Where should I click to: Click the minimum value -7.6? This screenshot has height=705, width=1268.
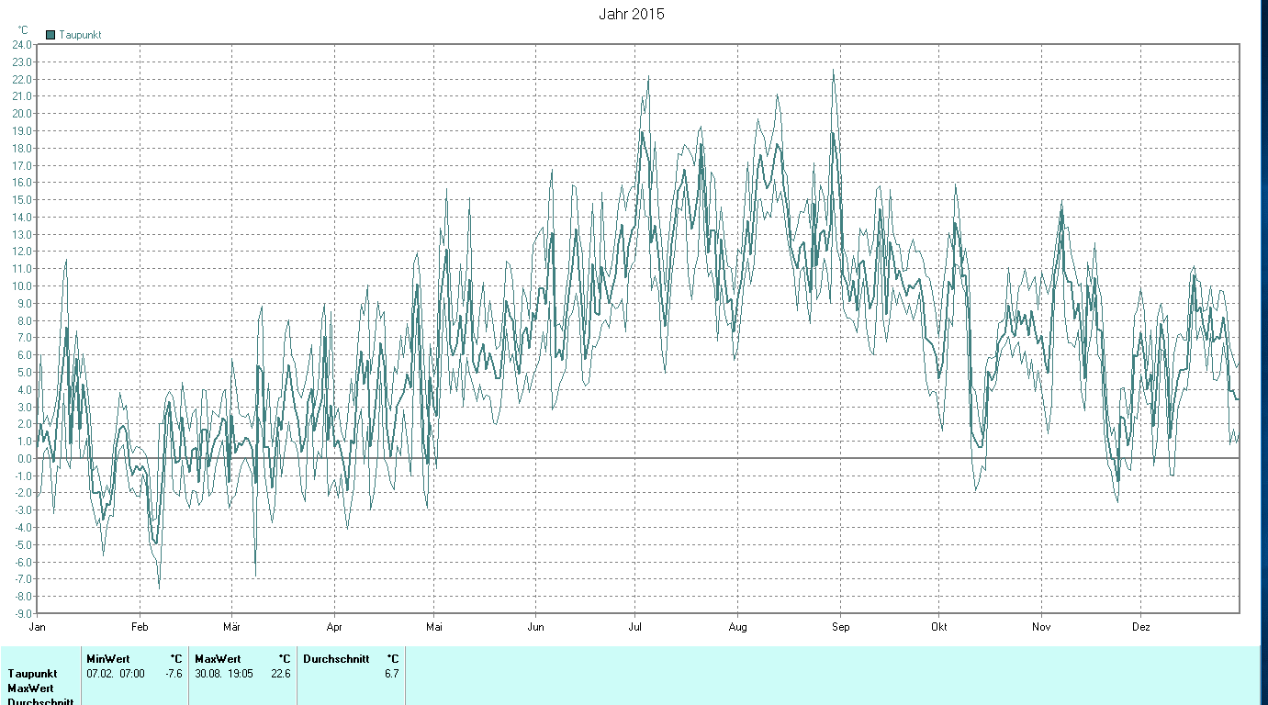click(x=174, y=674)
